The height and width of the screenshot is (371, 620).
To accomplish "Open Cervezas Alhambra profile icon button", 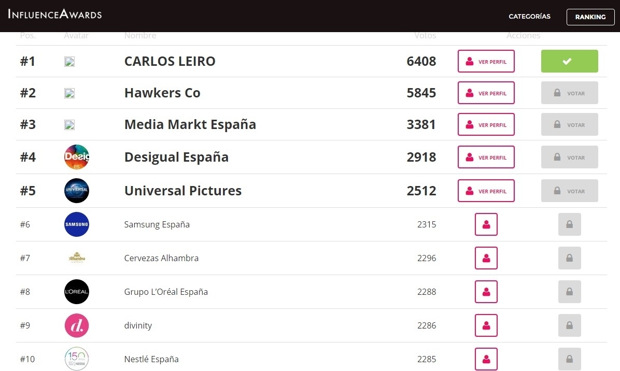I will click(486, 258).
